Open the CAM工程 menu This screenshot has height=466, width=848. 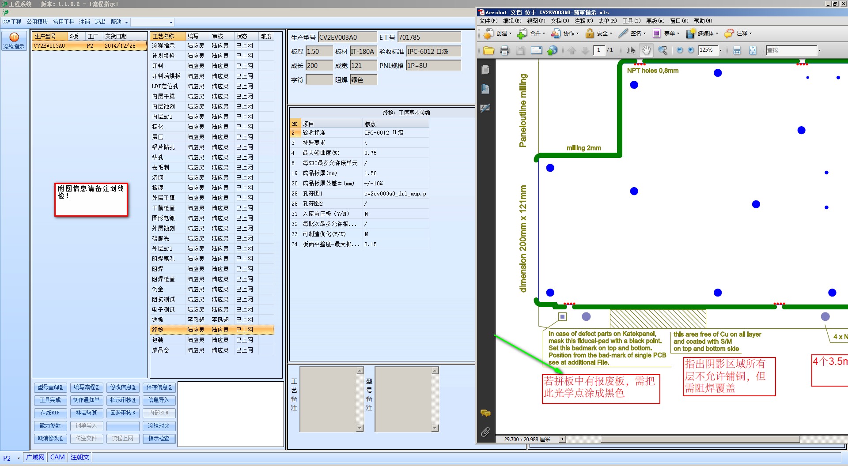click(12, 22)
